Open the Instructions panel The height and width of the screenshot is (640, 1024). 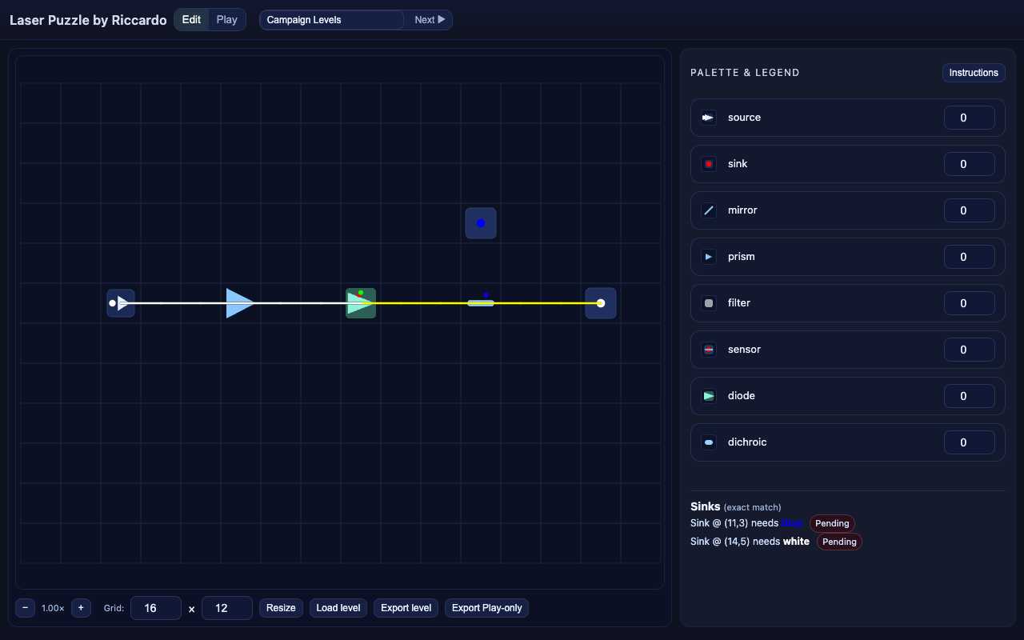[x=974, y=73]
